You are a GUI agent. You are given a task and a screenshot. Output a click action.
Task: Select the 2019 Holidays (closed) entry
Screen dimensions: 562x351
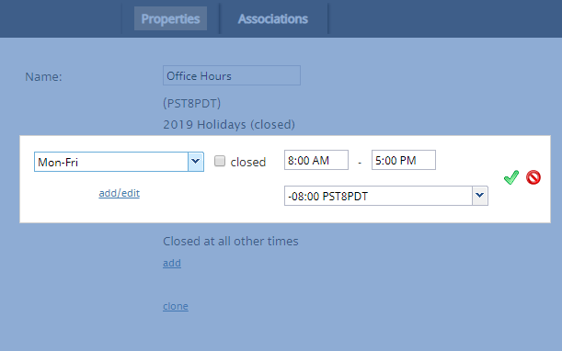point(229,125)
